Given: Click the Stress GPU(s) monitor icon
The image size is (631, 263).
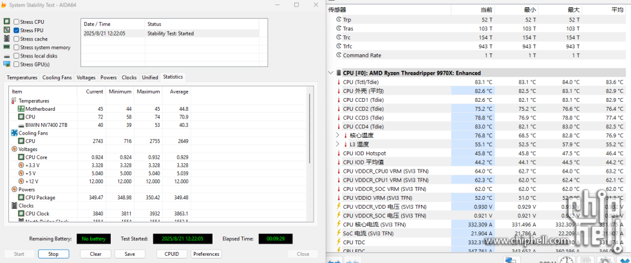Looking at the screenshot, I should (x=7, y=64).
